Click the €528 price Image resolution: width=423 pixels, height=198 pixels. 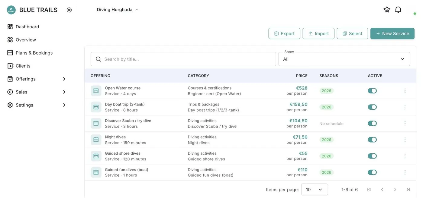[x=302, y=88]
